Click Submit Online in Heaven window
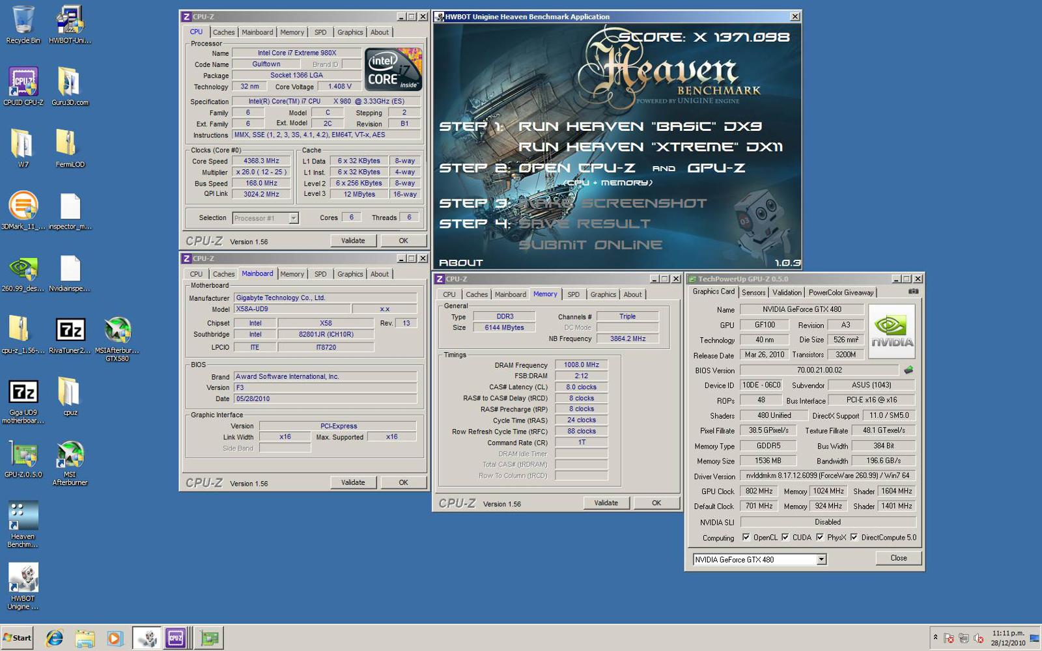1042x651 pixels. click(590, 245)
